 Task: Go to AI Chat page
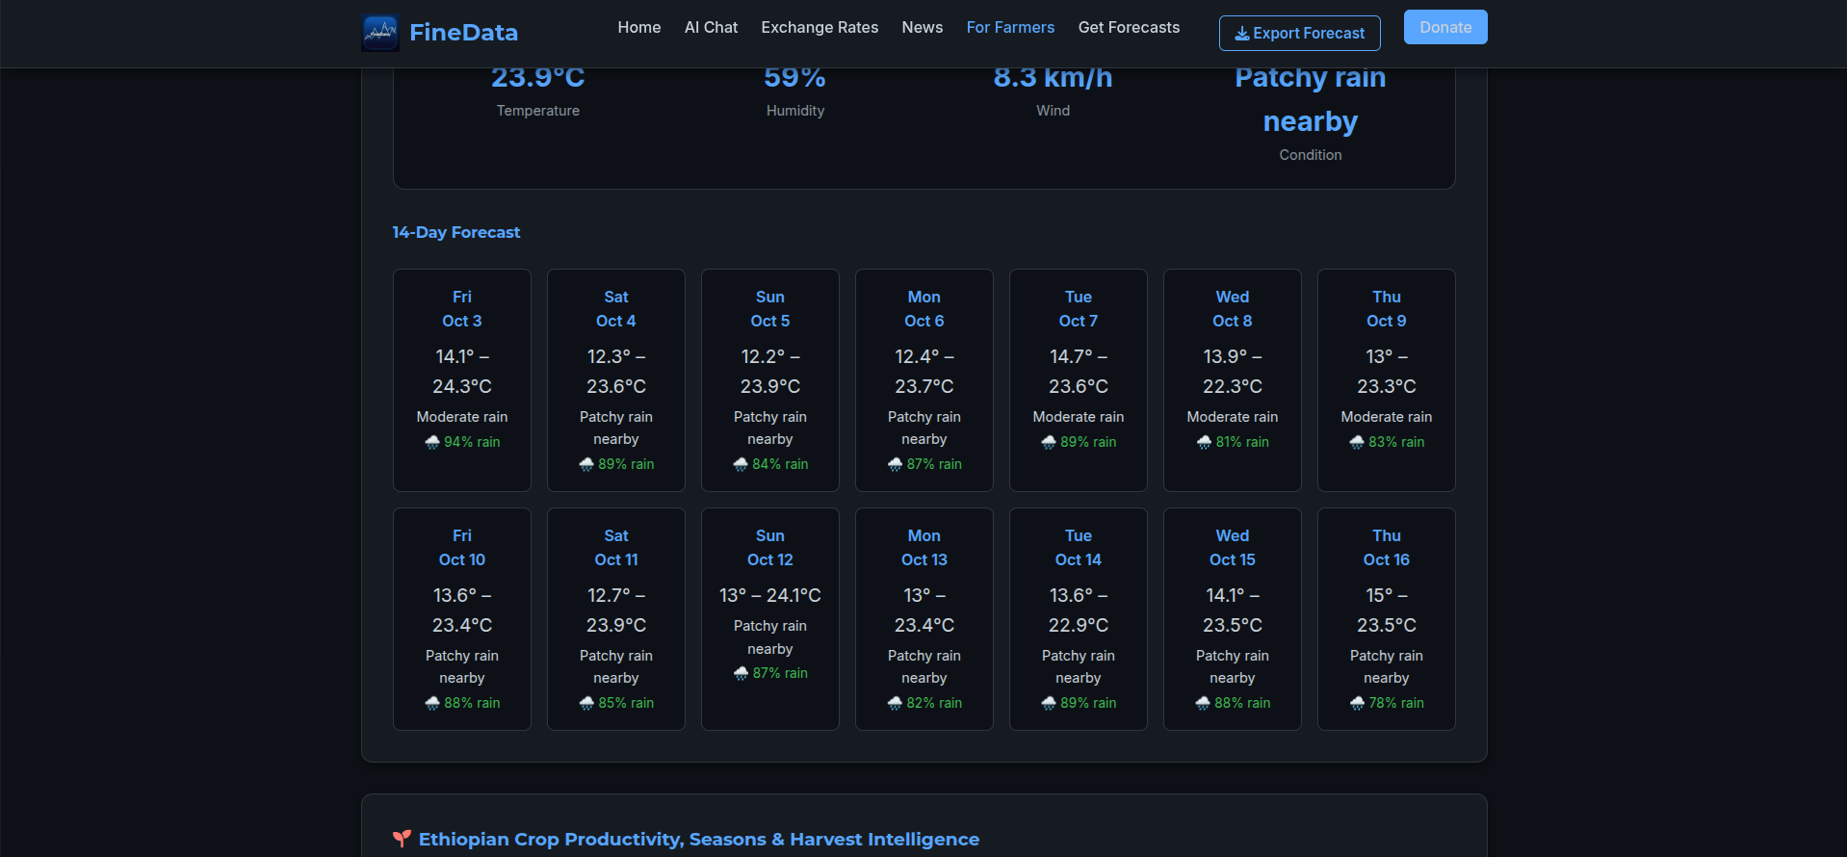pyautogui.click(x=711, y=28)
